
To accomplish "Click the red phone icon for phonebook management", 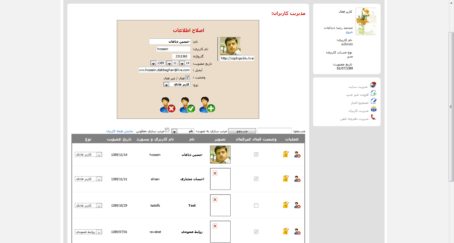I will [x=373, y=117].
